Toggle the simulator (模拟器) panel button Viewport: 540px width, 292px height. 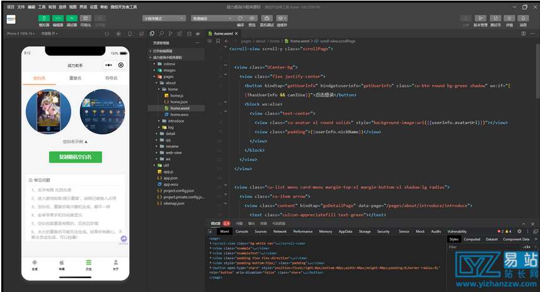[44, 18]
